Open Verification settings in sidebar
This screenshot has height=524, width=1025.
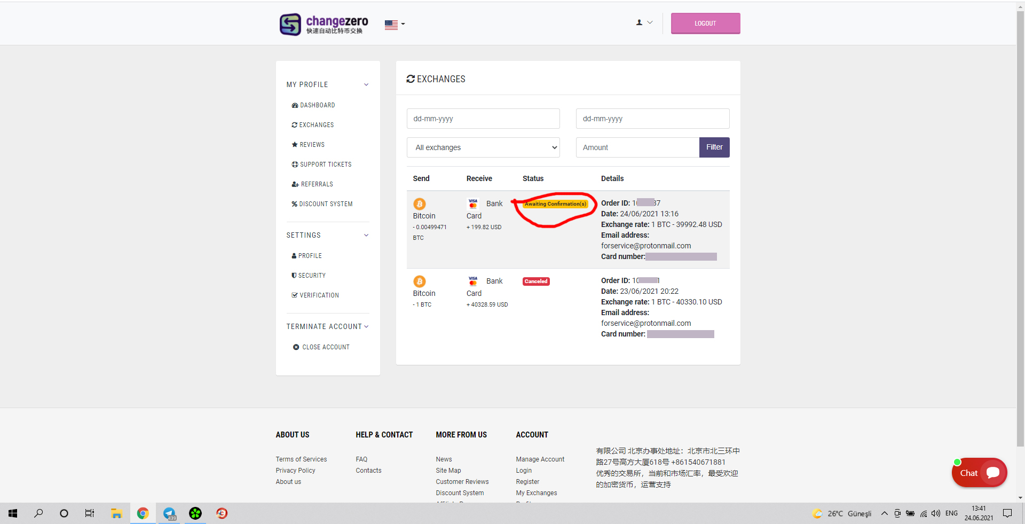coord(319,295)
